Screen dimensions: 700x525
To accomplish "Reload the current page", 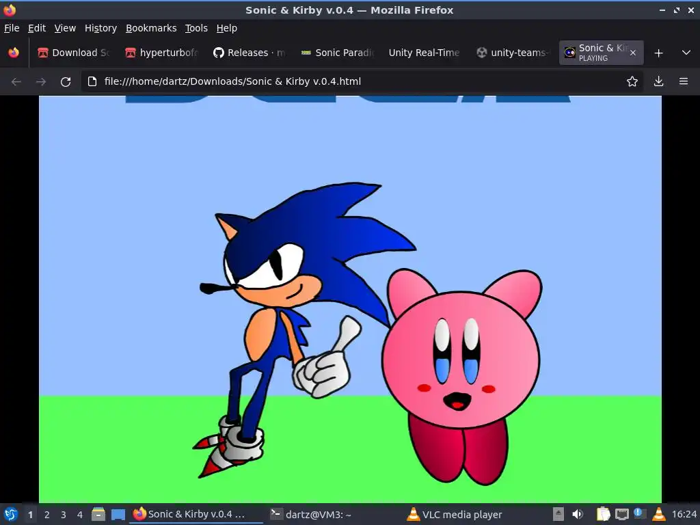I will click(66, 82).
